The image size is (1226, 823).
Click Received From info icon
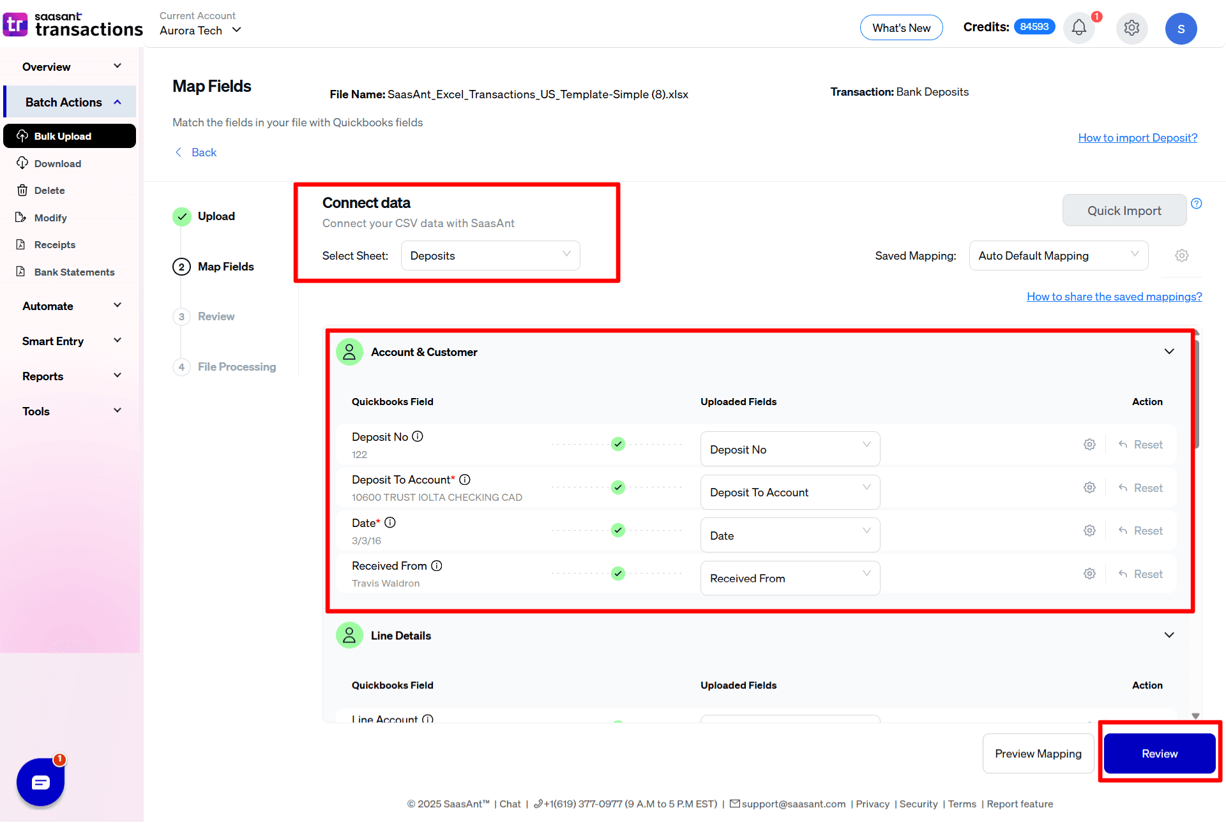[x=437, y=566]
